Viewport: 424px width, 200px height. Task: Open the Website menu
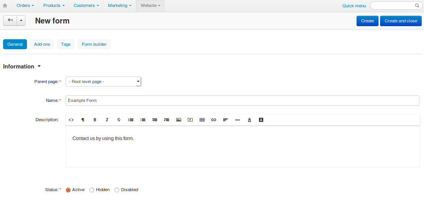150,6
